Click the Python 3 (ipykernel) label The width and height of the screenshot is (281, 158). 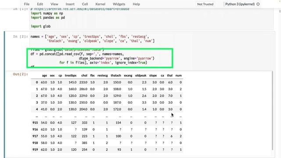240,4
